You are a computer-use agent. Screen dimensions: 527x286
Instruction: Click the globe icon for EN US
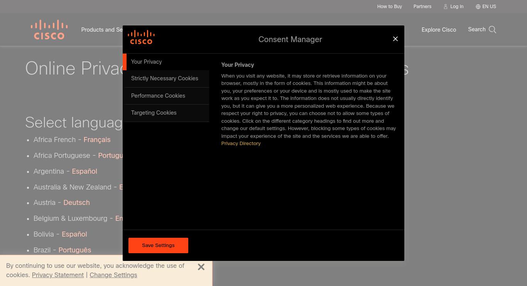click(x=478, y=7)
